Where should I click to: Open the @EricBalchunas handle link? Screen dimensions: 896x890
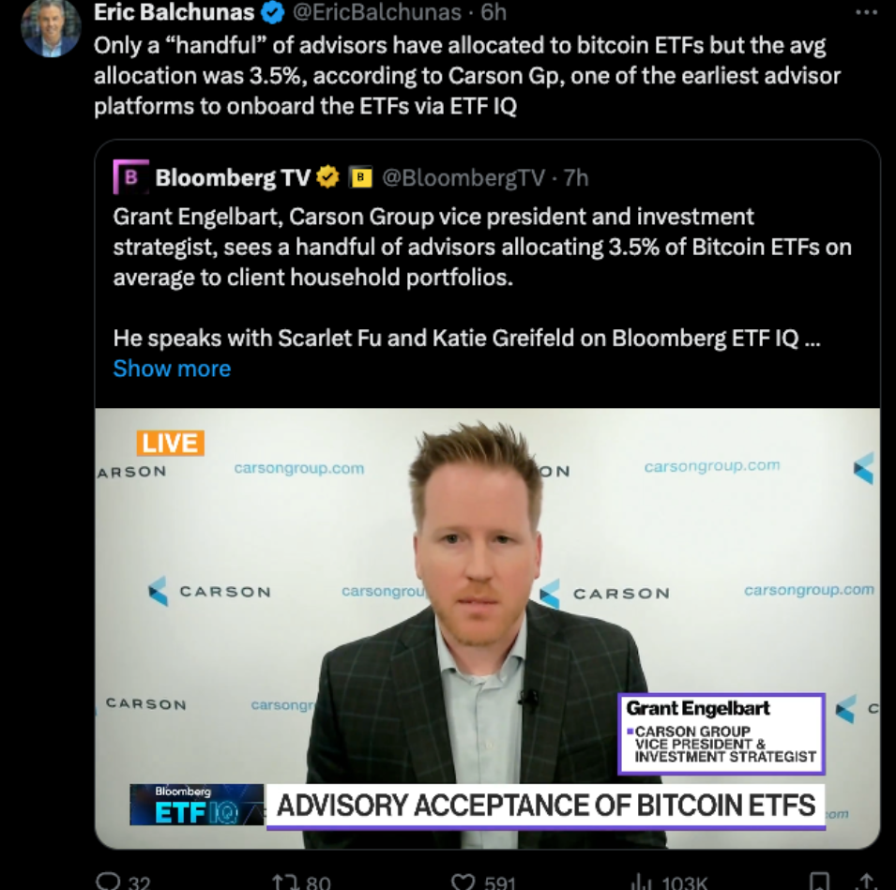click(x=377, y=12)
